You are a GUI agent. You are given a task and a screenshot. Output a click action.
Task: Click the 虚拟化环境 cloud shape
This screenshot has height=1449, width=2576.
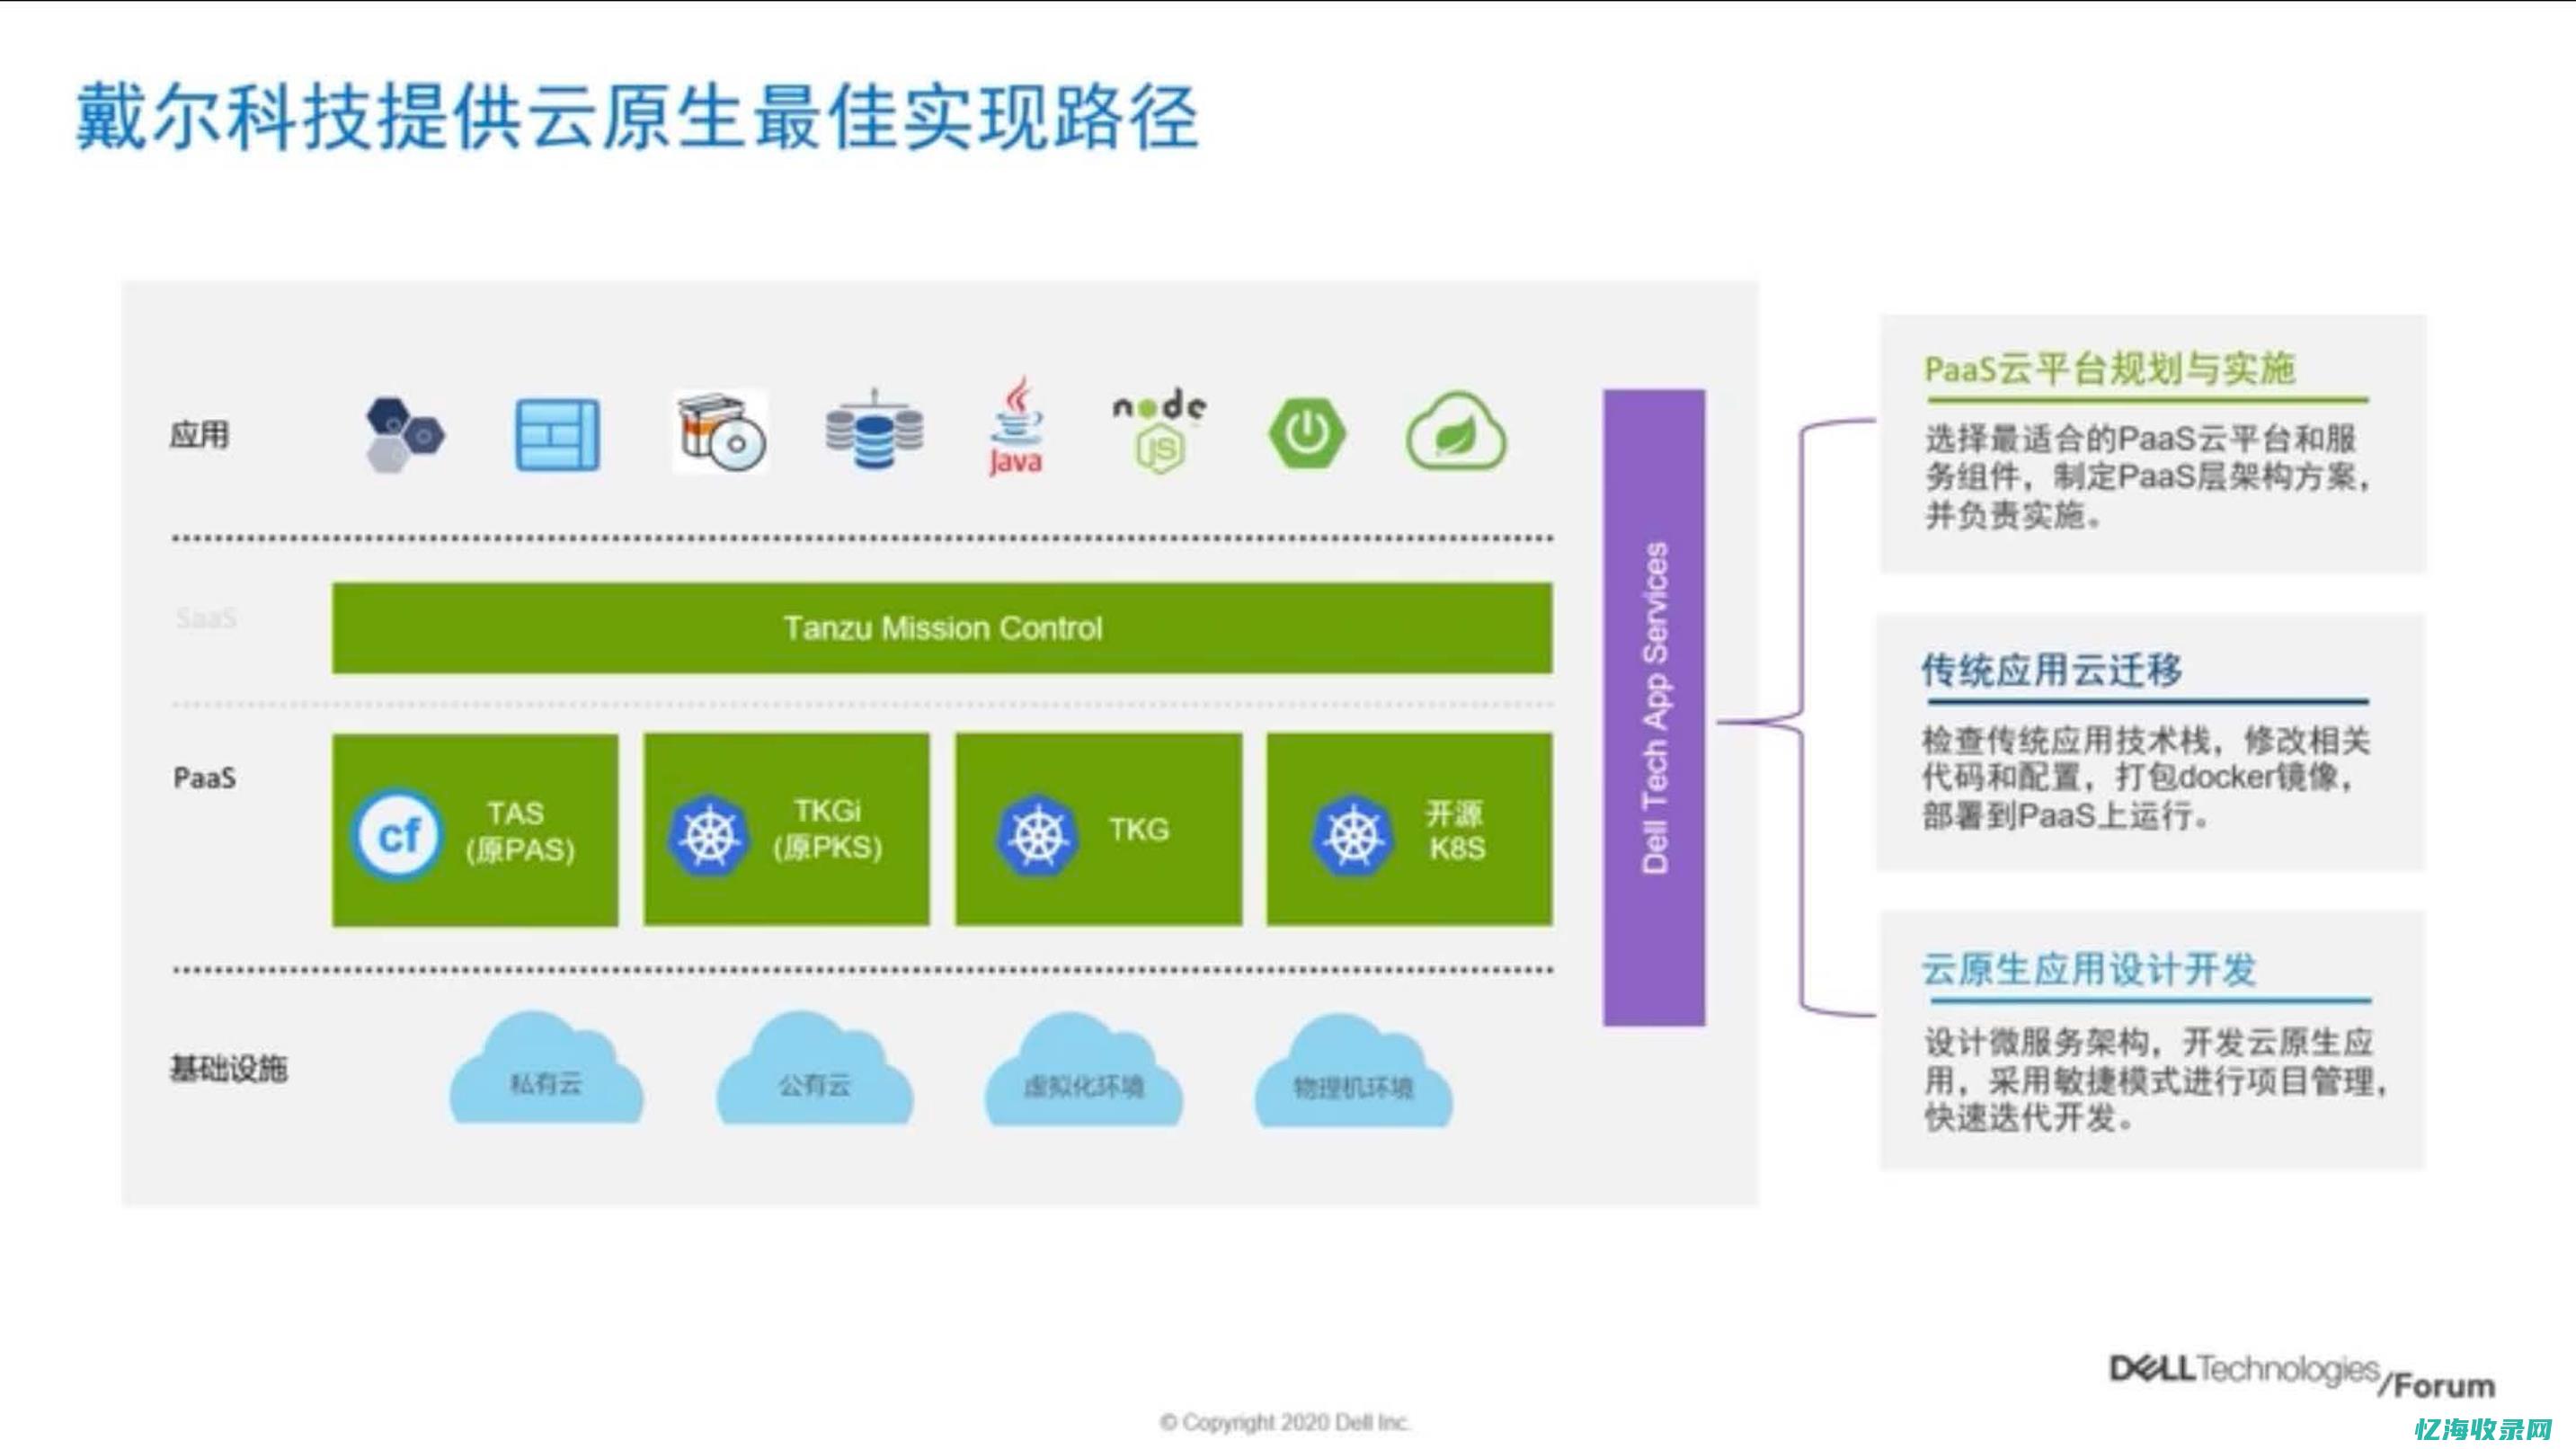click(1083, 1070)
